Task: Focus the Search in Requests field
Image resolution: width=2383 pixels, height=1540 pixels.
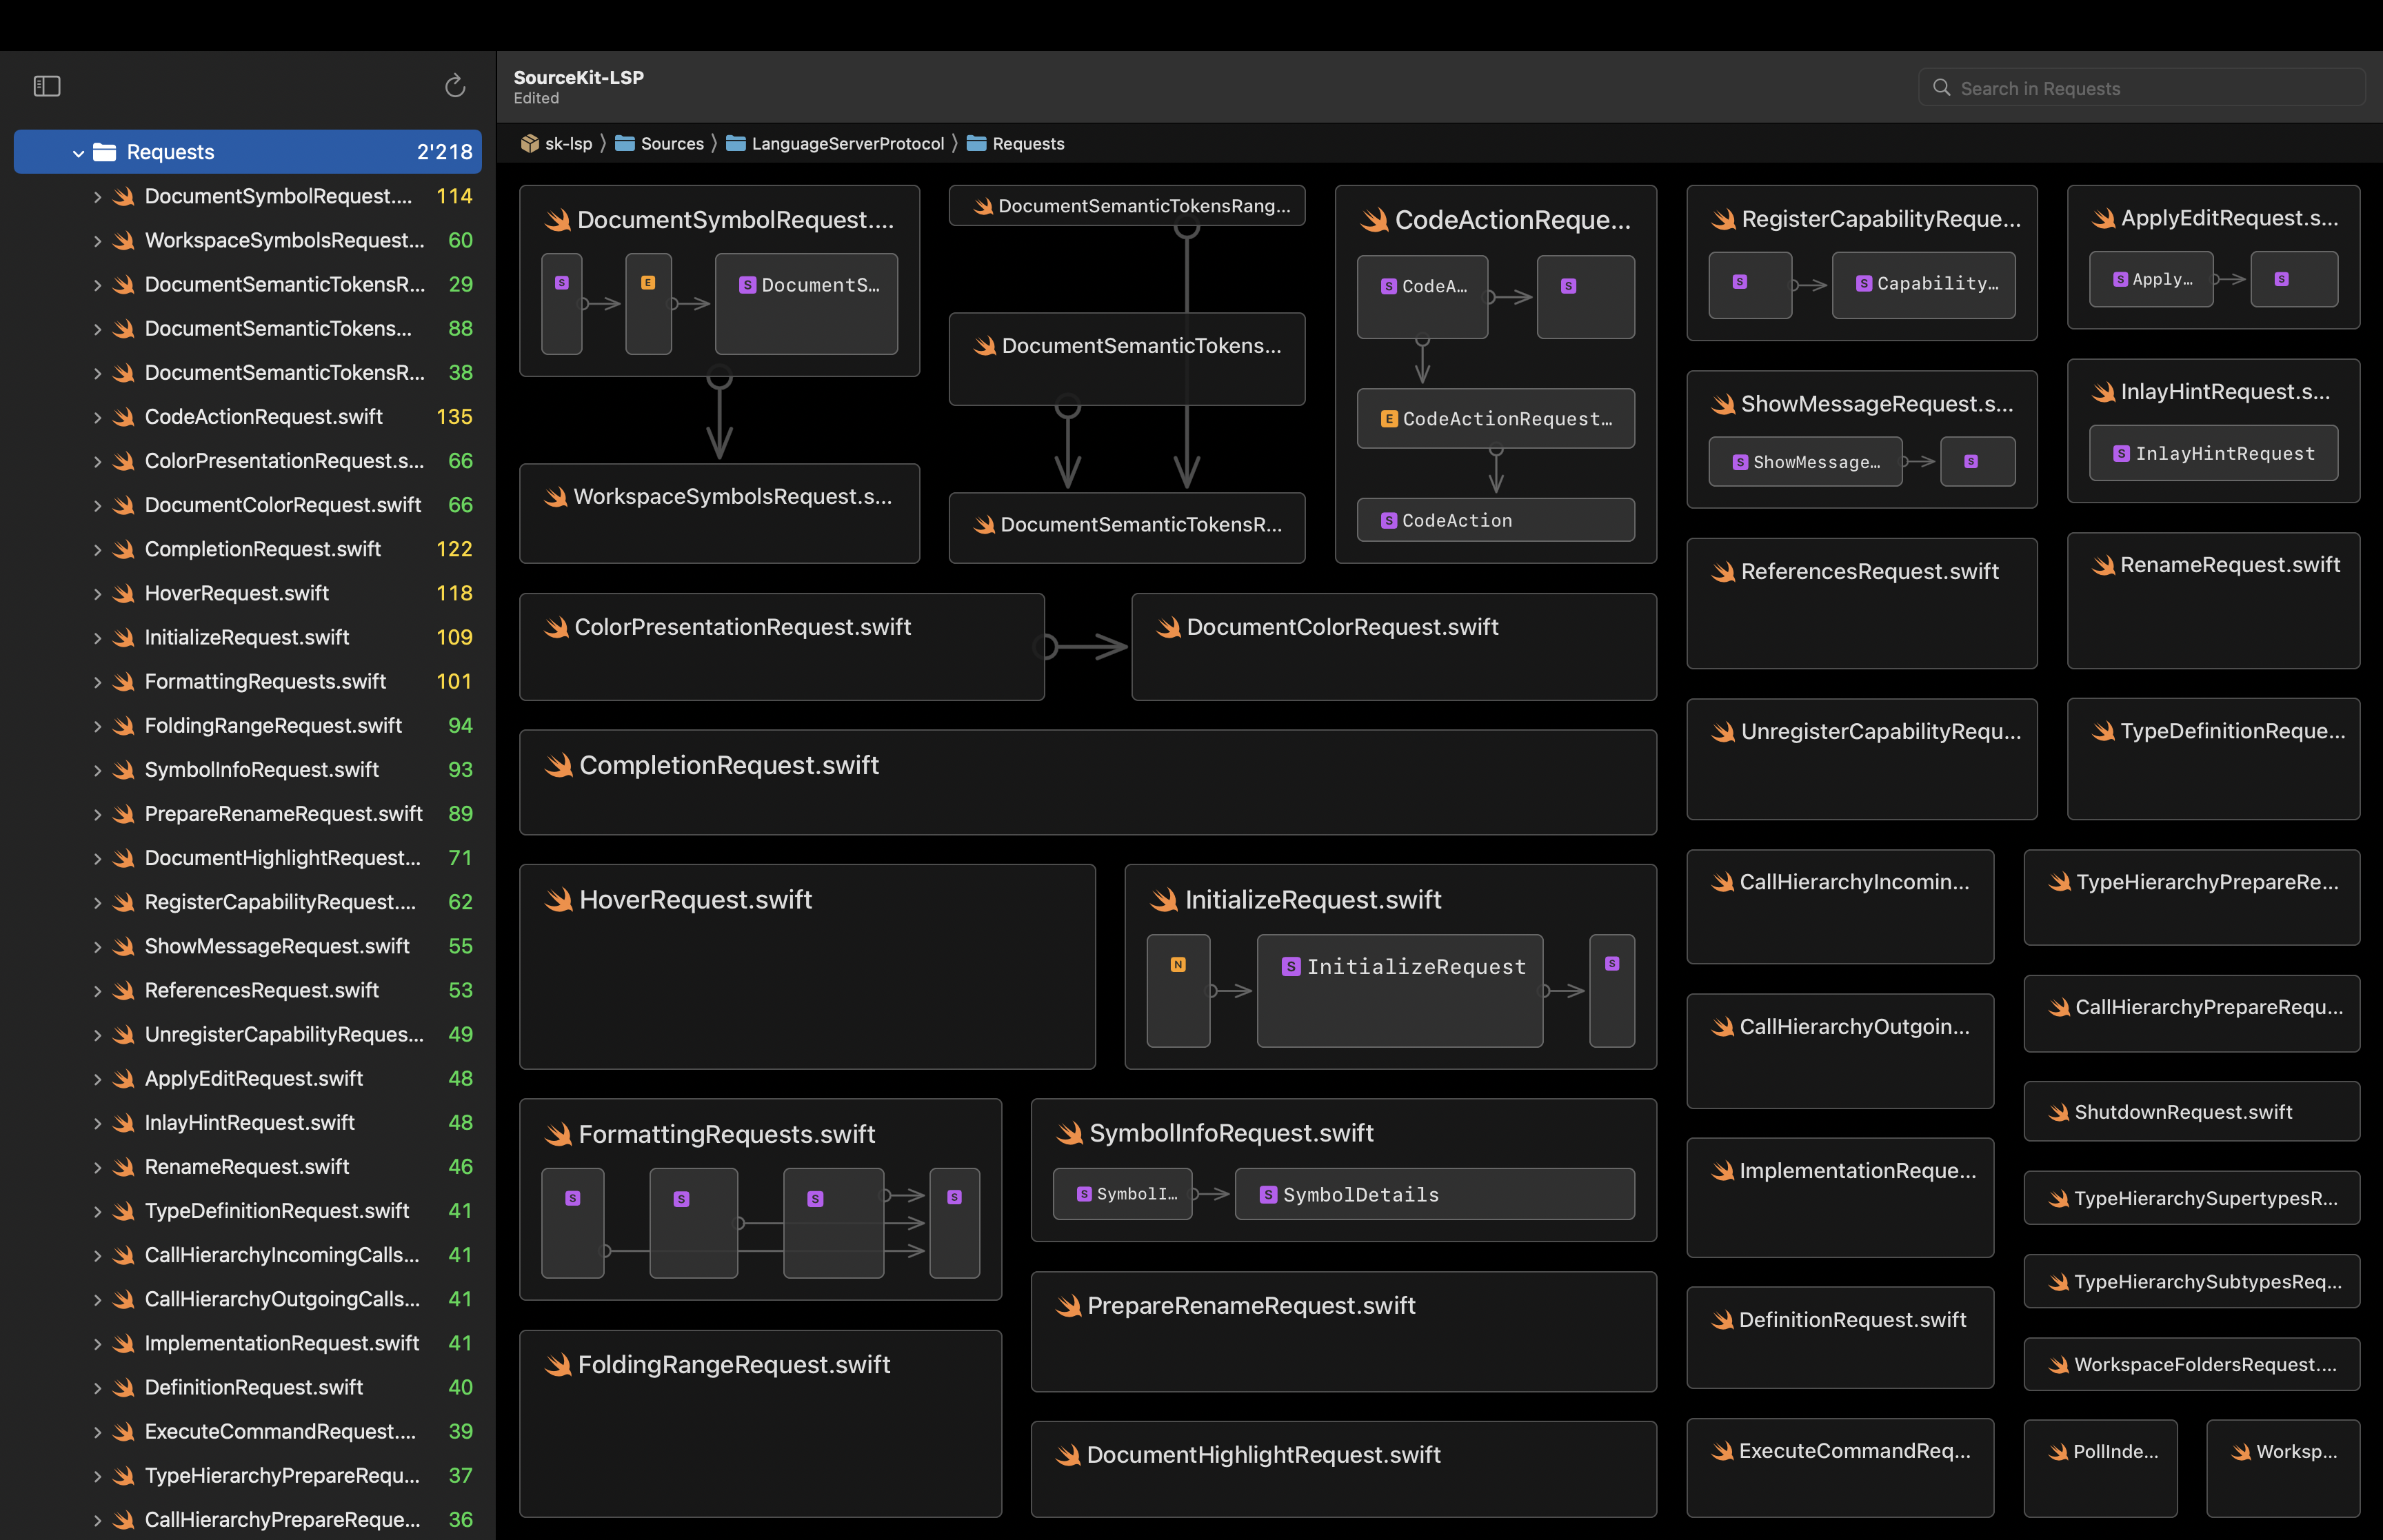Action: 2141,88
